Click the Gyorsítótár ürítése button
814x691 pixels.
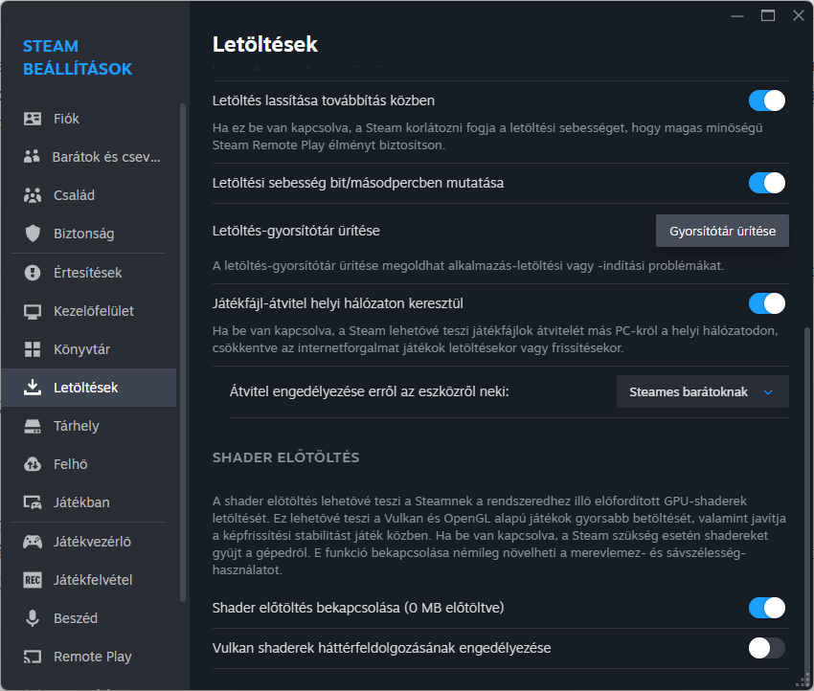click(722, 231)
